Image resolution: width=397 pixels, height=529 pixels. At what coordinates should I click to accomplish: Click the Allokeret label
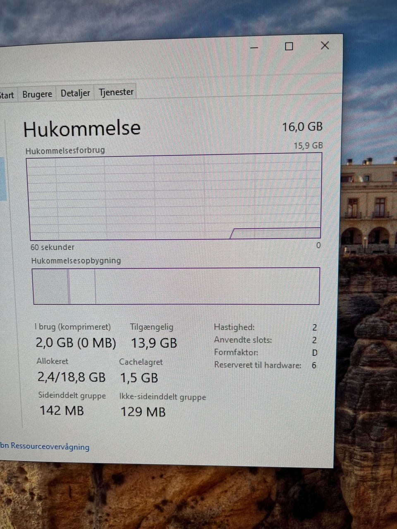(x=53, y=361)
